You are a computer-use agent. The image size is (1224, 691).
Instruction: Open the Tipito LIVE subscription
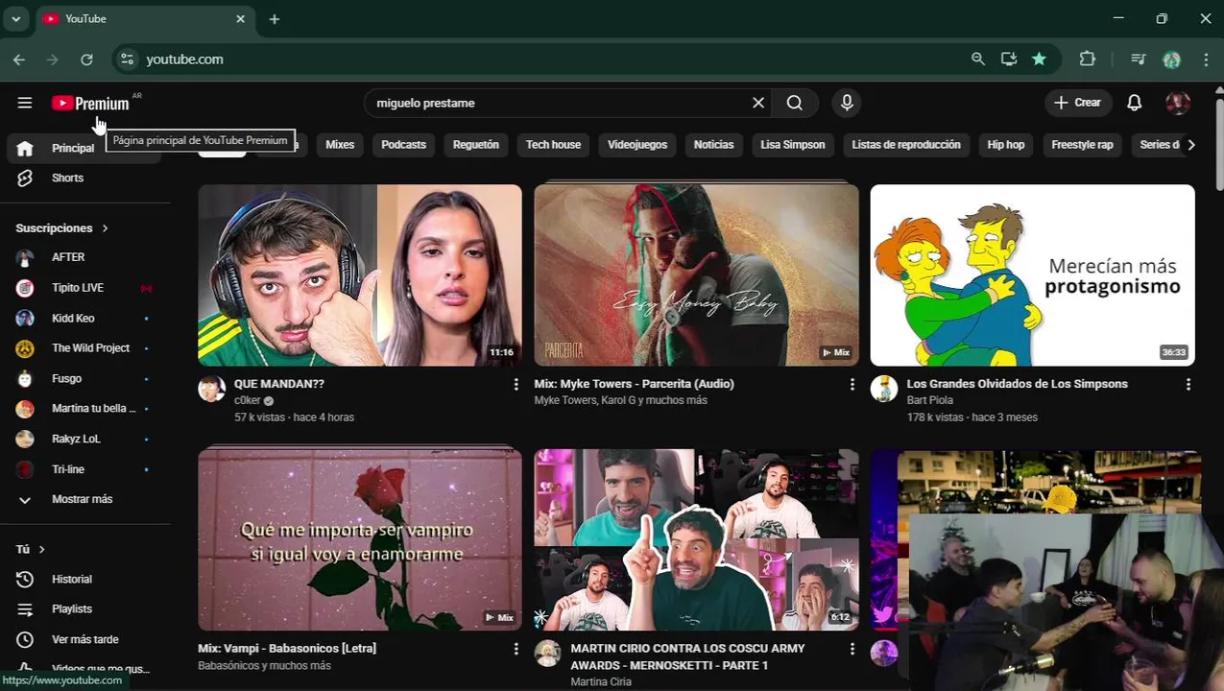click(84, 288)
